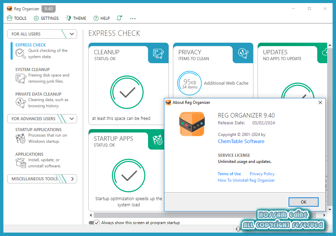336x236 pixels.
Task: Open the SETTINGS menu
Action: pyautogui.click(x=46, y=18)
